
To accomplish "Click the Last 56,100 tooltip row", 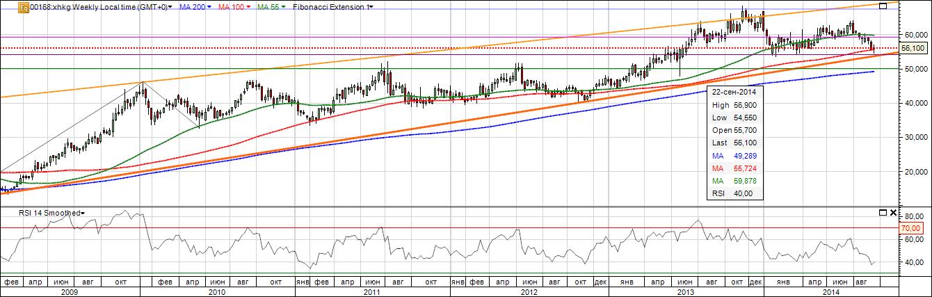I will pos(735,143).
